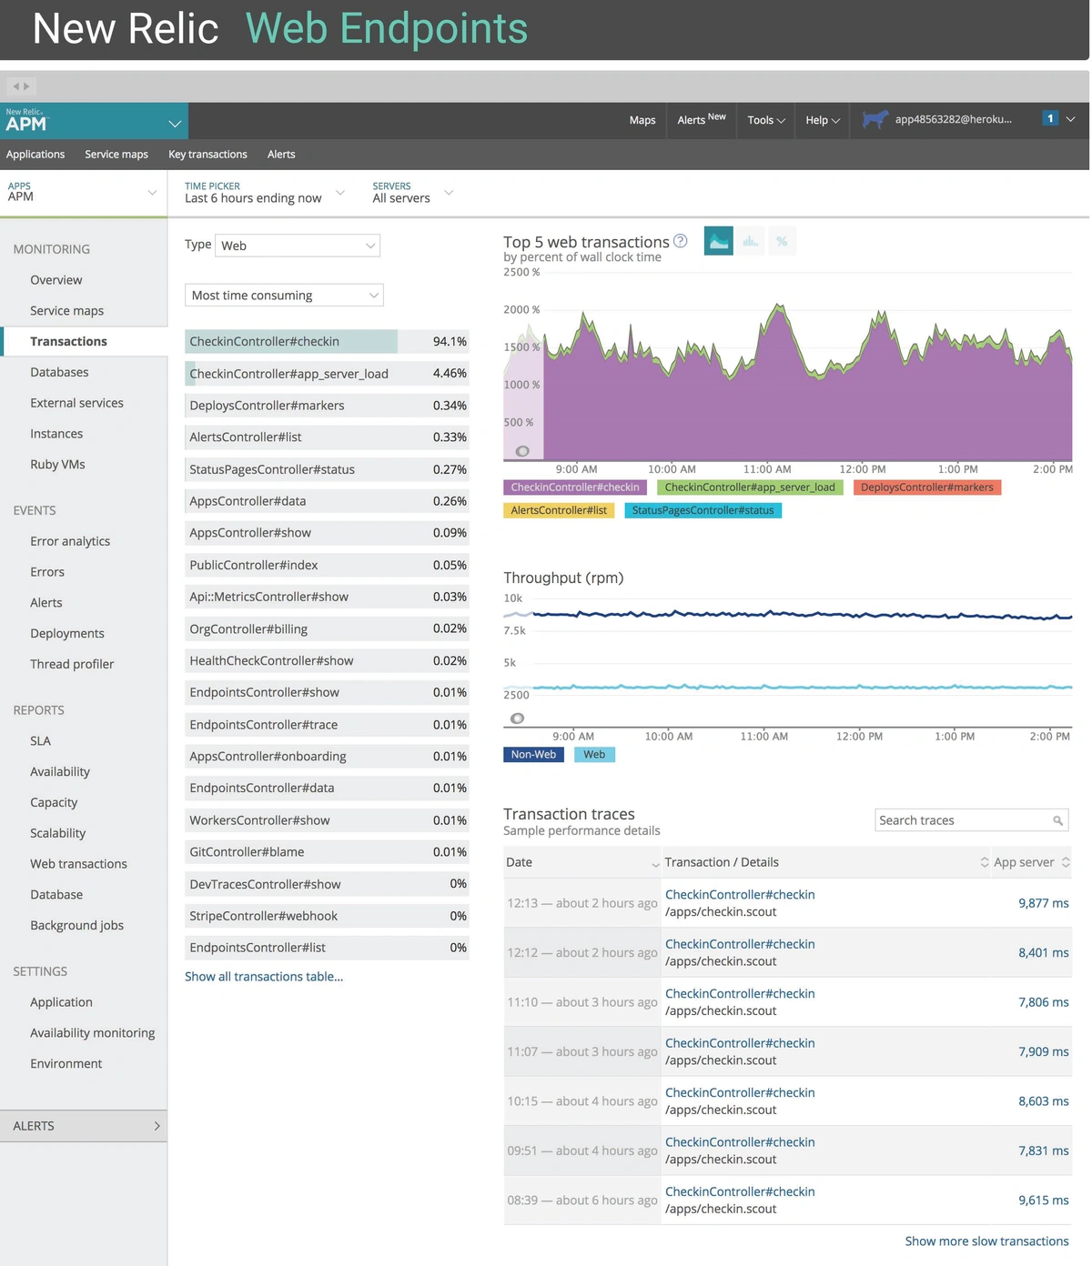Open Availability monitoring in Settings sidebar
This screenshot has height=1266, width=1092.
click(92, 1033)
